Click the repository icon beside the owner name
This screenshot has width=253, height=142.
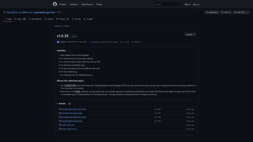(x=4, y=12)
